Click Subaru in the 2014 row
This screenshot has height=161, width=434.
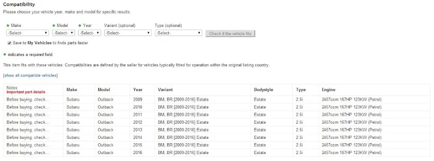pyautogui.click(x=73, y=138)
